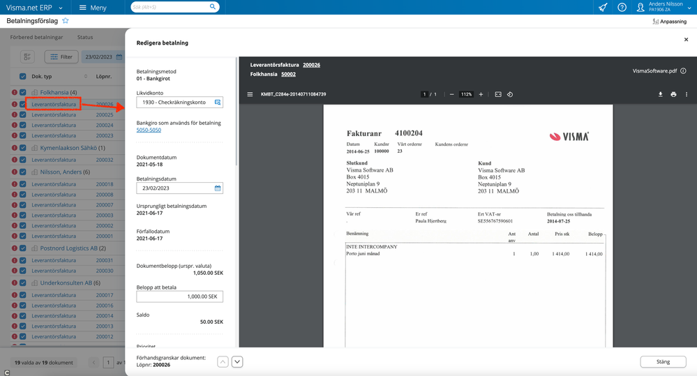Toggle checkbox for Underkonsulten AB group
697x376 pixels.
(22, 283)
